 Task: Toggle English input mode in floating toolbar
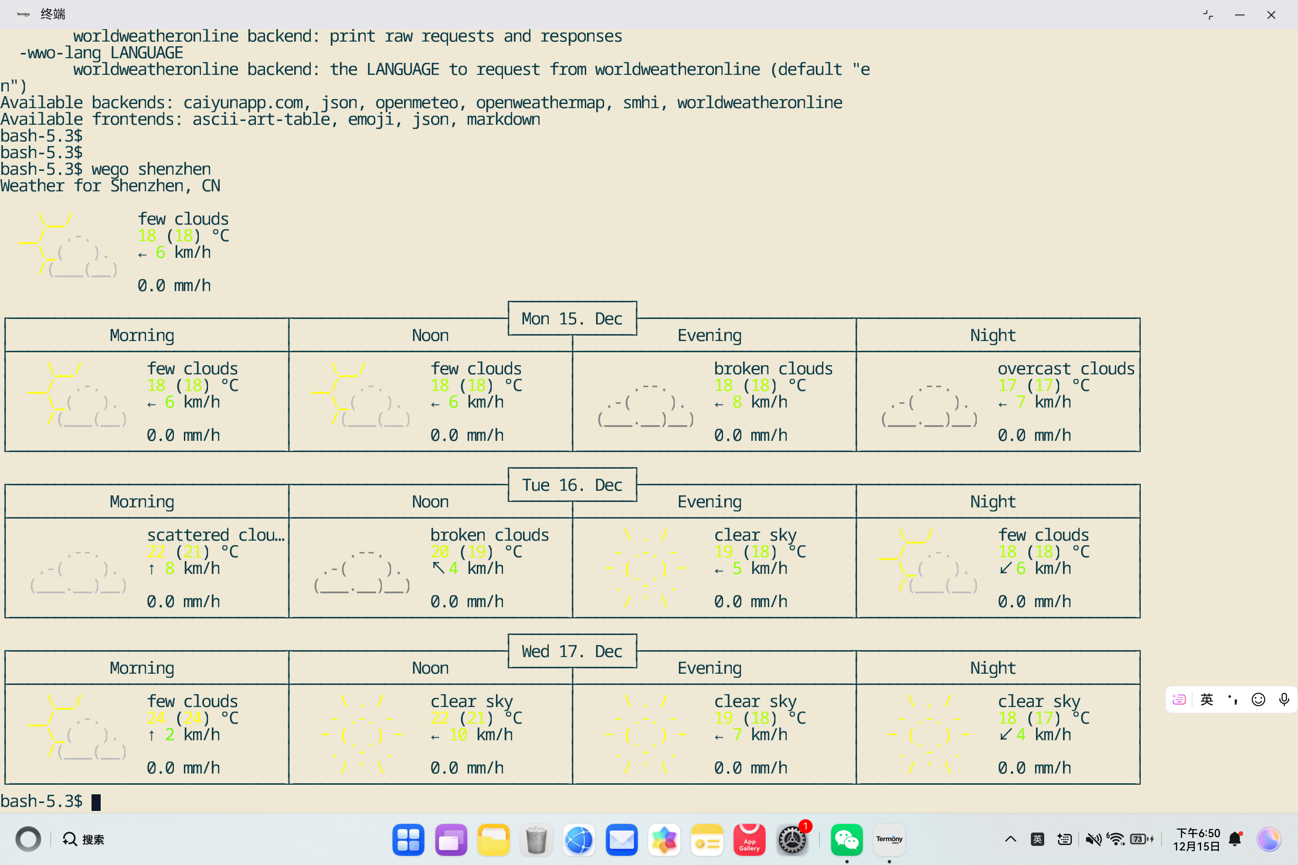pyautogui.click(x=1207, y=699)
